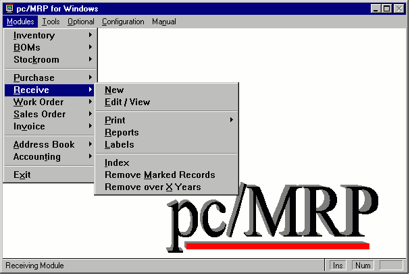The image size is (410, 275).
Task: Choose New in Receive submenu
Action: point(167,90)
